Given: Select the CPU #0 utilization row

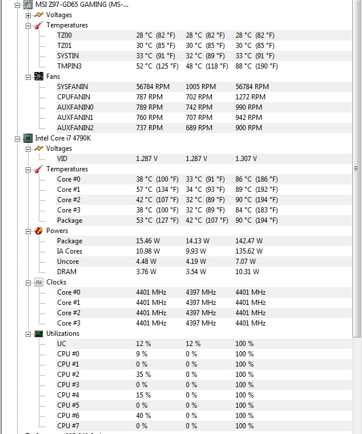Looking at the screenshot, I should coord(204,353).
